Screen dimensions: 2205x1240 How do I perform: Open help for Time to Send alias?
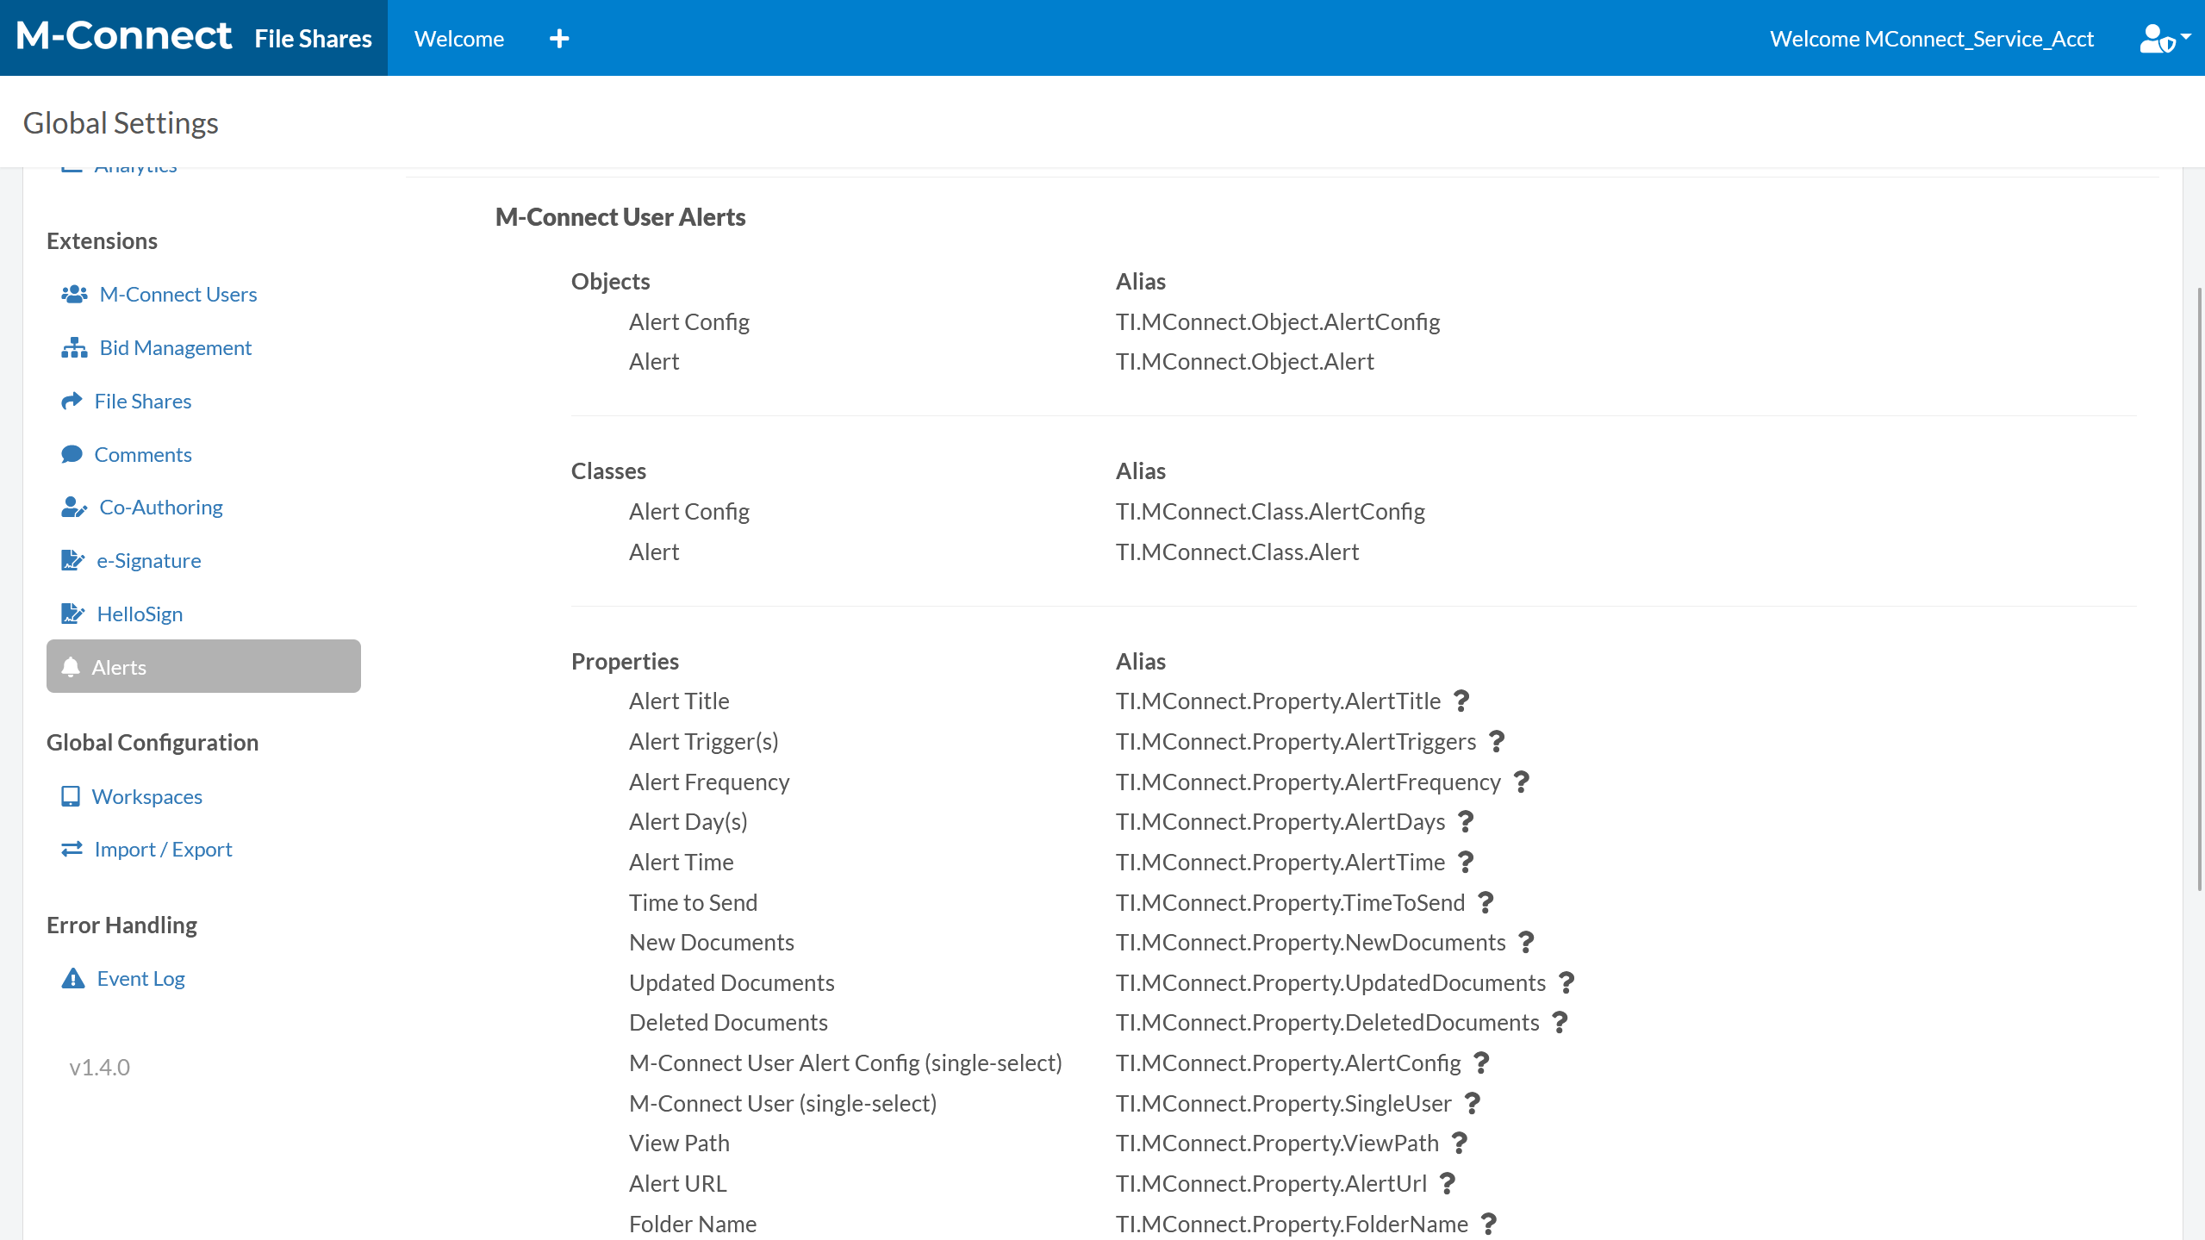[1486, 902]
